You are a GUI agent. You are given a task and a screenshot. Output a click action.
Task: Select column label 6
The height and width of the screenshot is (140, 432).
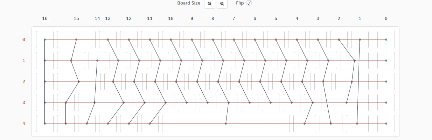[255, 19]
